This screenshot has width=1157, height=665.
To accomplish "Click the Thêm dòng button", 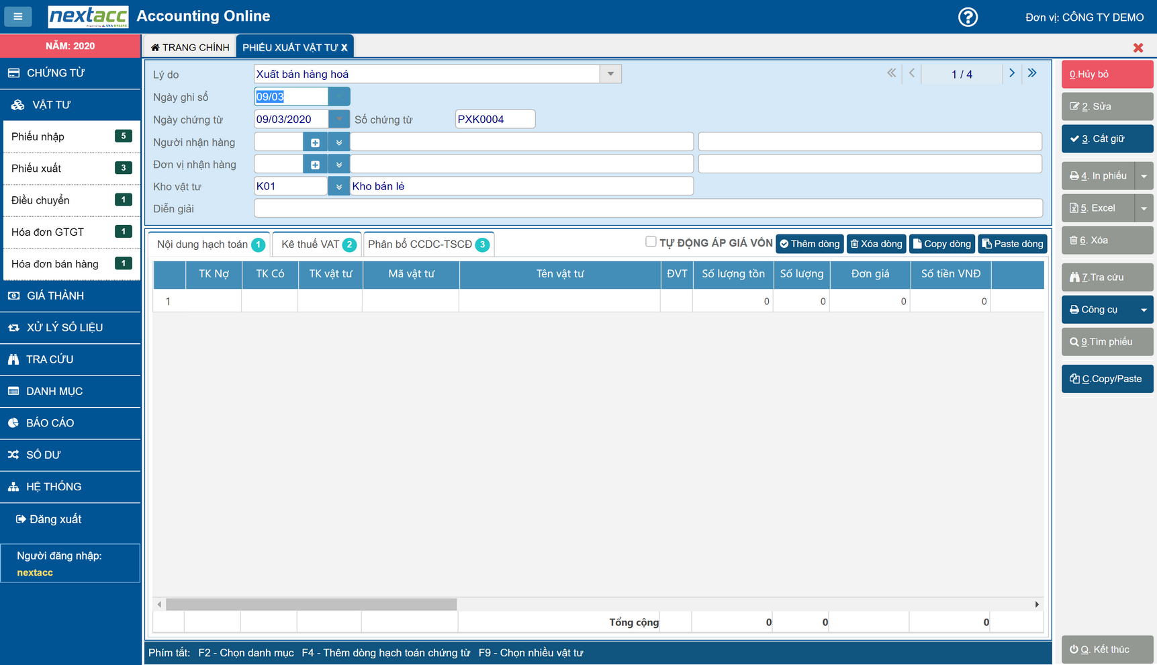I will 811,244.
